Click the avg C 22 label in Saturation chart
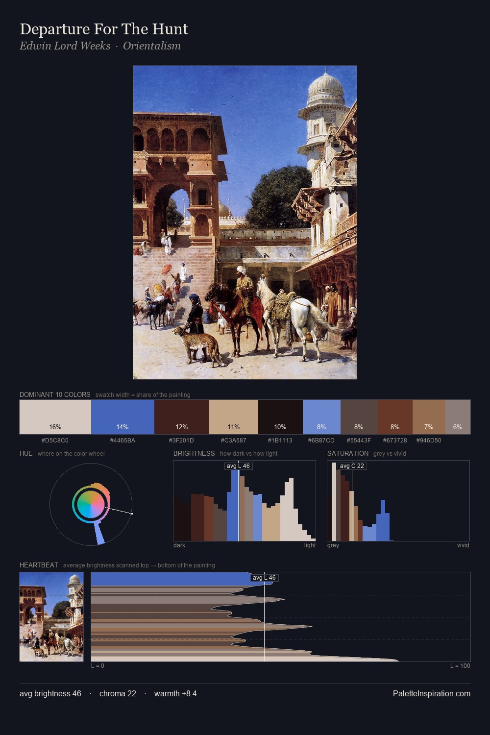 tap(352, 466)
